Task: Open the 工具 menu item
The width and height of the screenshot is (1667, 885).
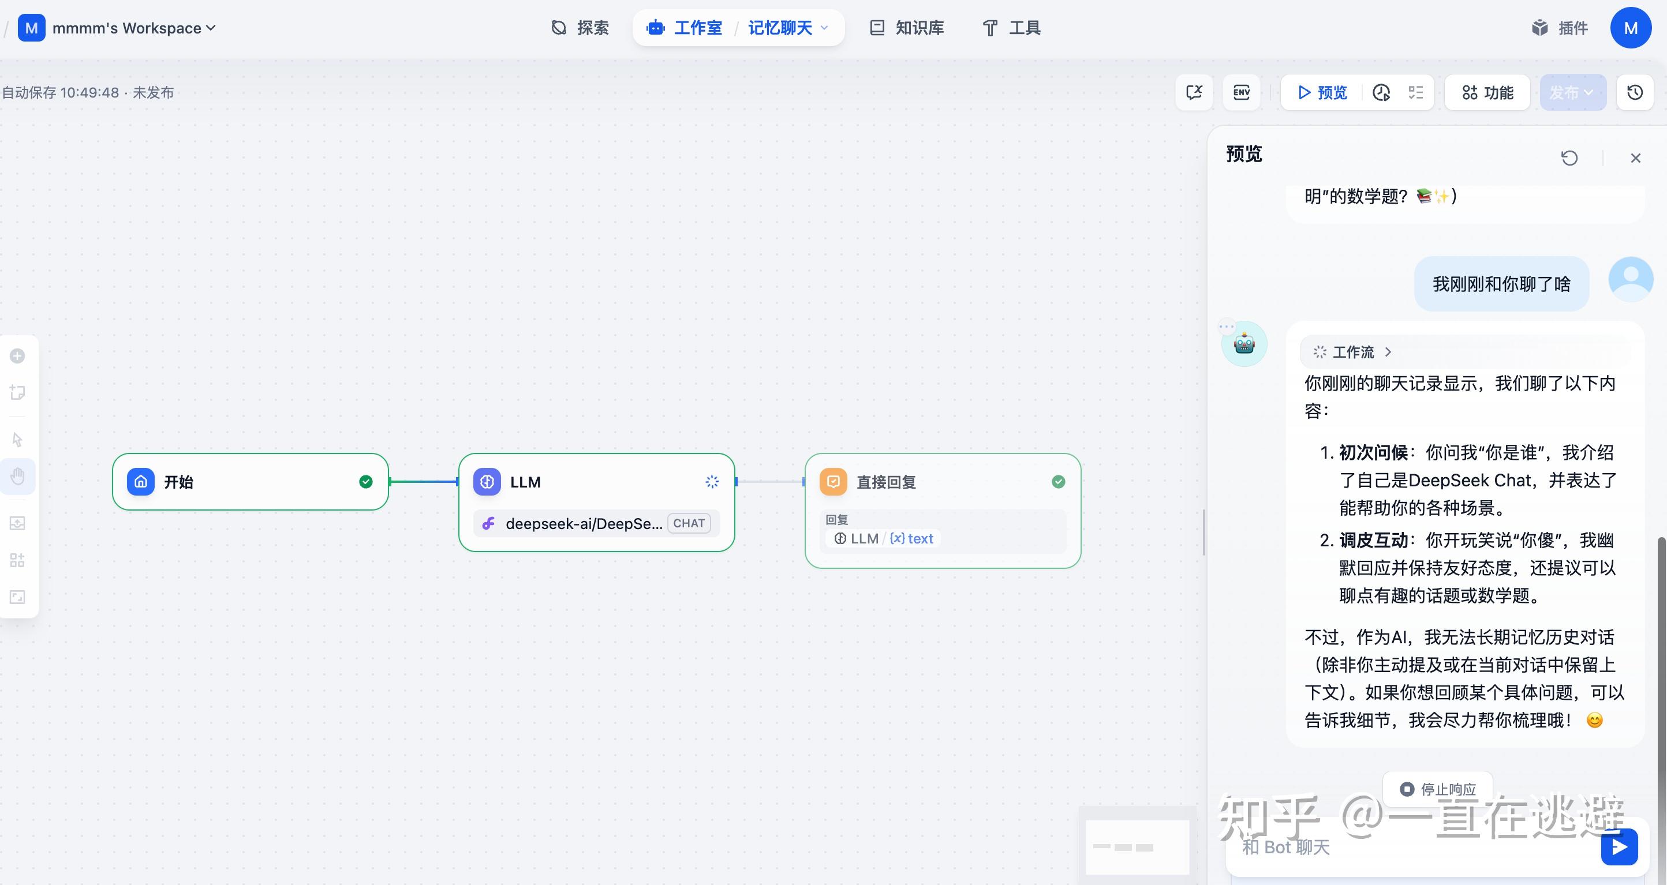Action: (x=1011, y=28)
